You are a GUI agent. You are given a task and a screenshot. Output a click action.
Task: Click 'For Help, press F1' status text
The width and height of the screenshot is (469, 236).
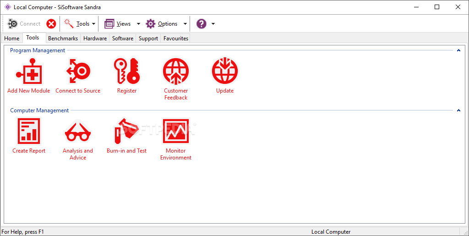[x=23, y=232]
